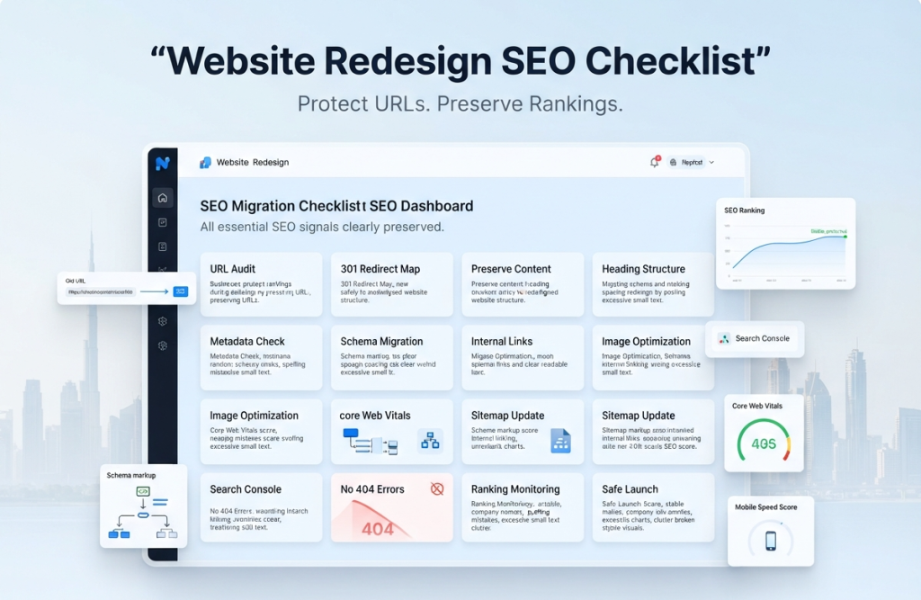The height and width of the screenshot is (600, 921).
Task: Click the No 404 Errors title
Action: point(372,489)
